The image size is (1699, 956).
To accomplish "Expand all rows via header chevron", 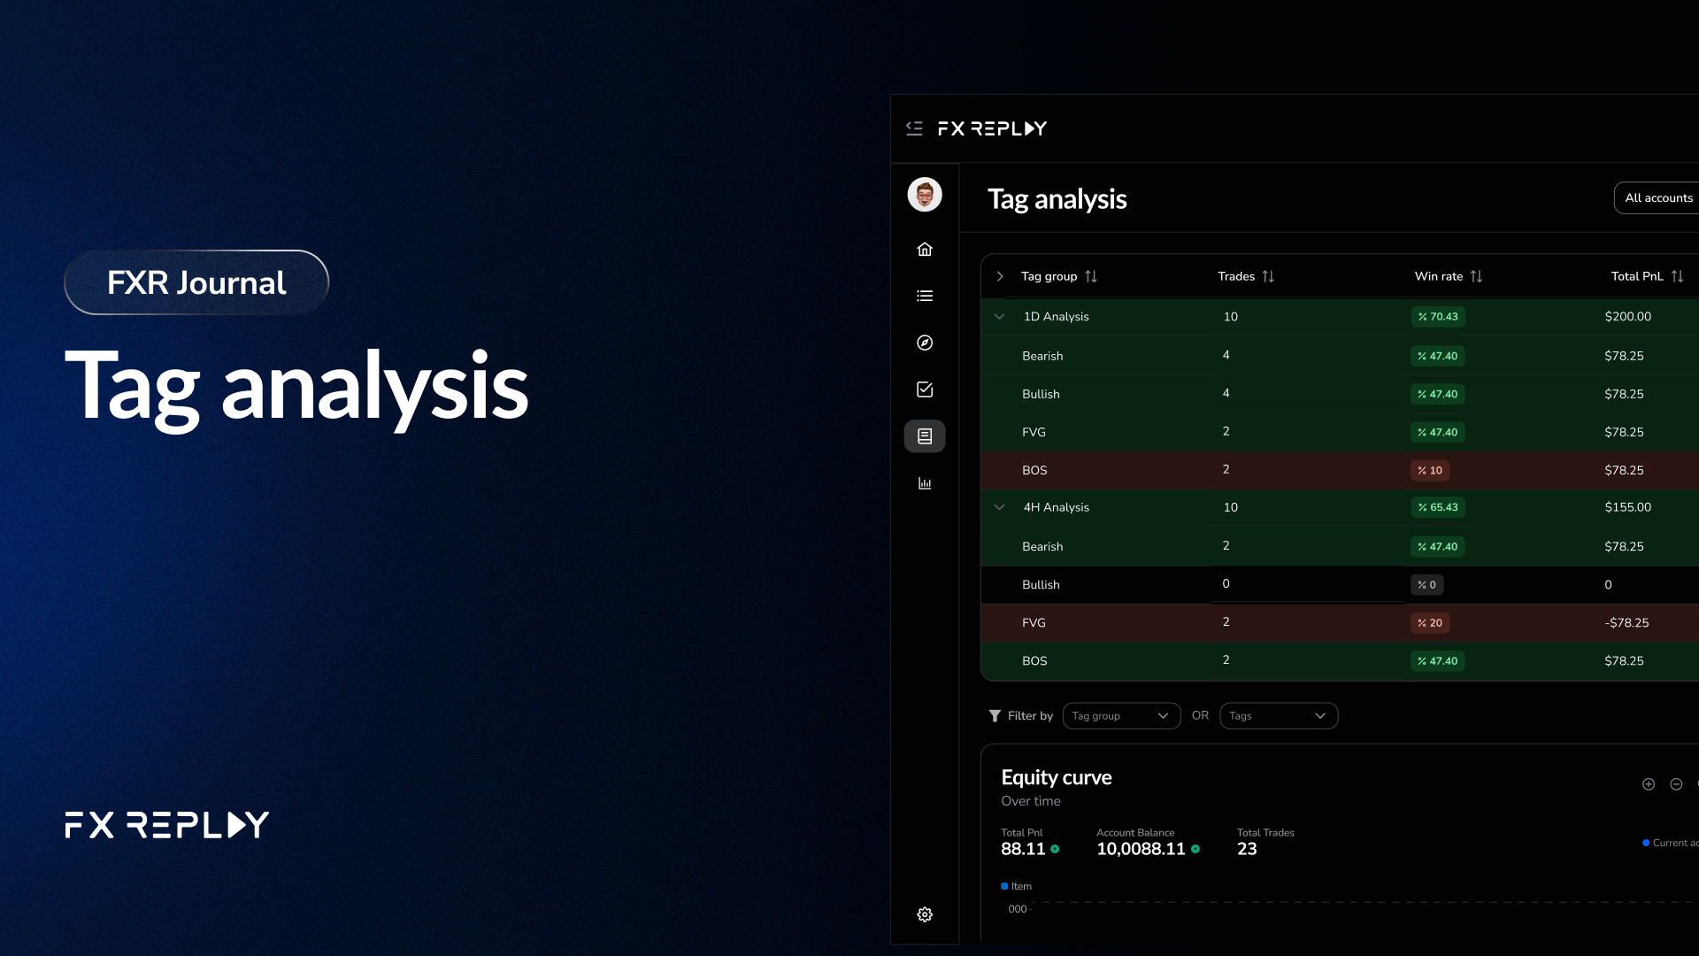I will click(x=1000, y=276).
